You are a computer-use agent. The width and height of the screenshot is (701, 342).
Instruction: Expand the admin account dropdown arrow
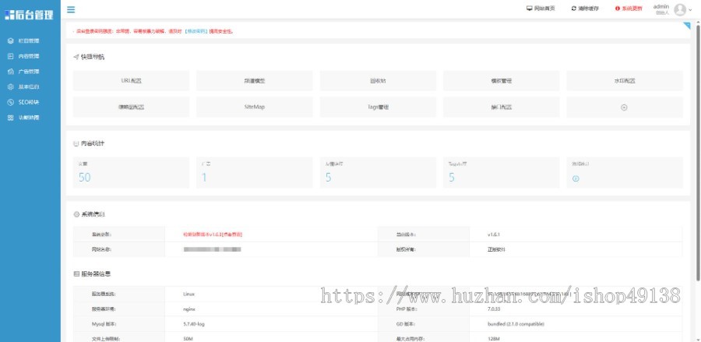[x=691, y=9]
